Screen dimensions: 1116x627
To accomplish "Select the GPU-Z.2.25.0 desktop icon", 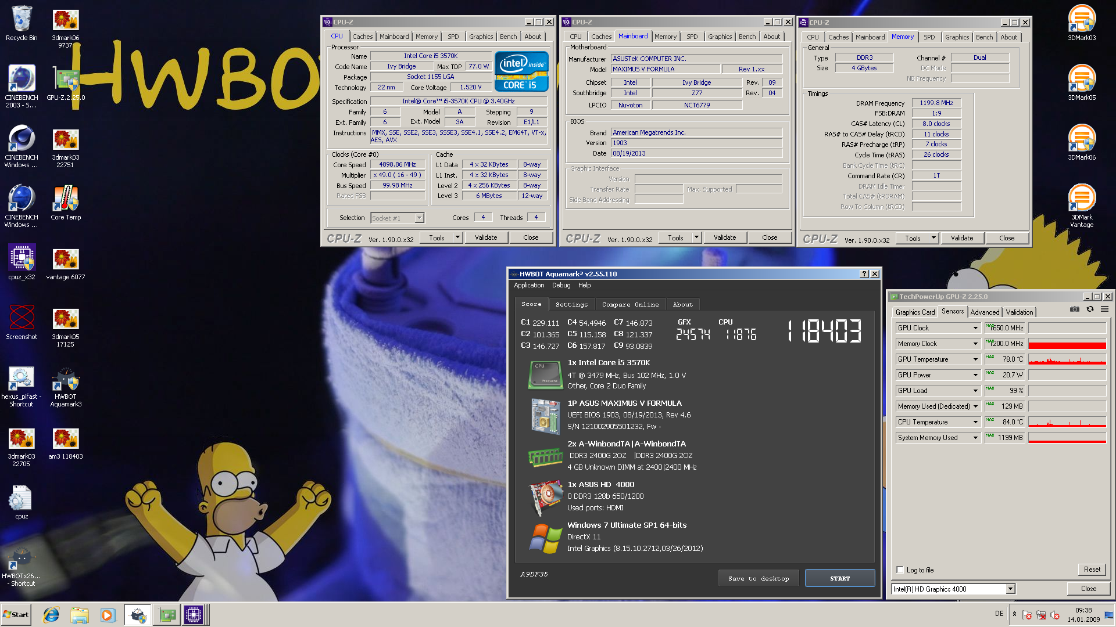I will tap(66, 84).
